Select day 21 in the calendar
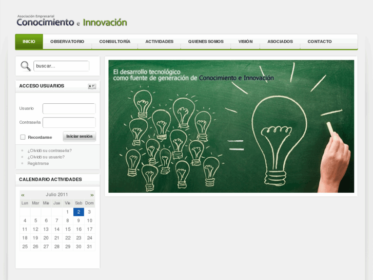Viewport: 373px width, 280px height. coord(56,238)
